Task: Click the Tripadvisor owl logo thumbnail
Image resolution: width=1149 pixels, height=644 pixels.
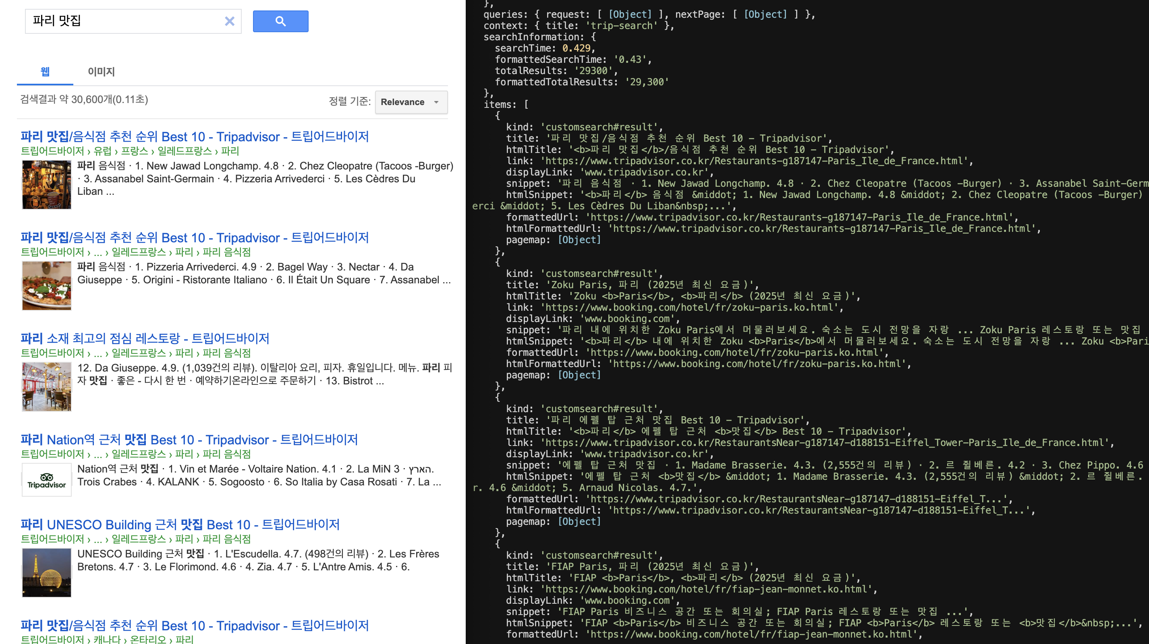Action: click(x=46, y=480)
